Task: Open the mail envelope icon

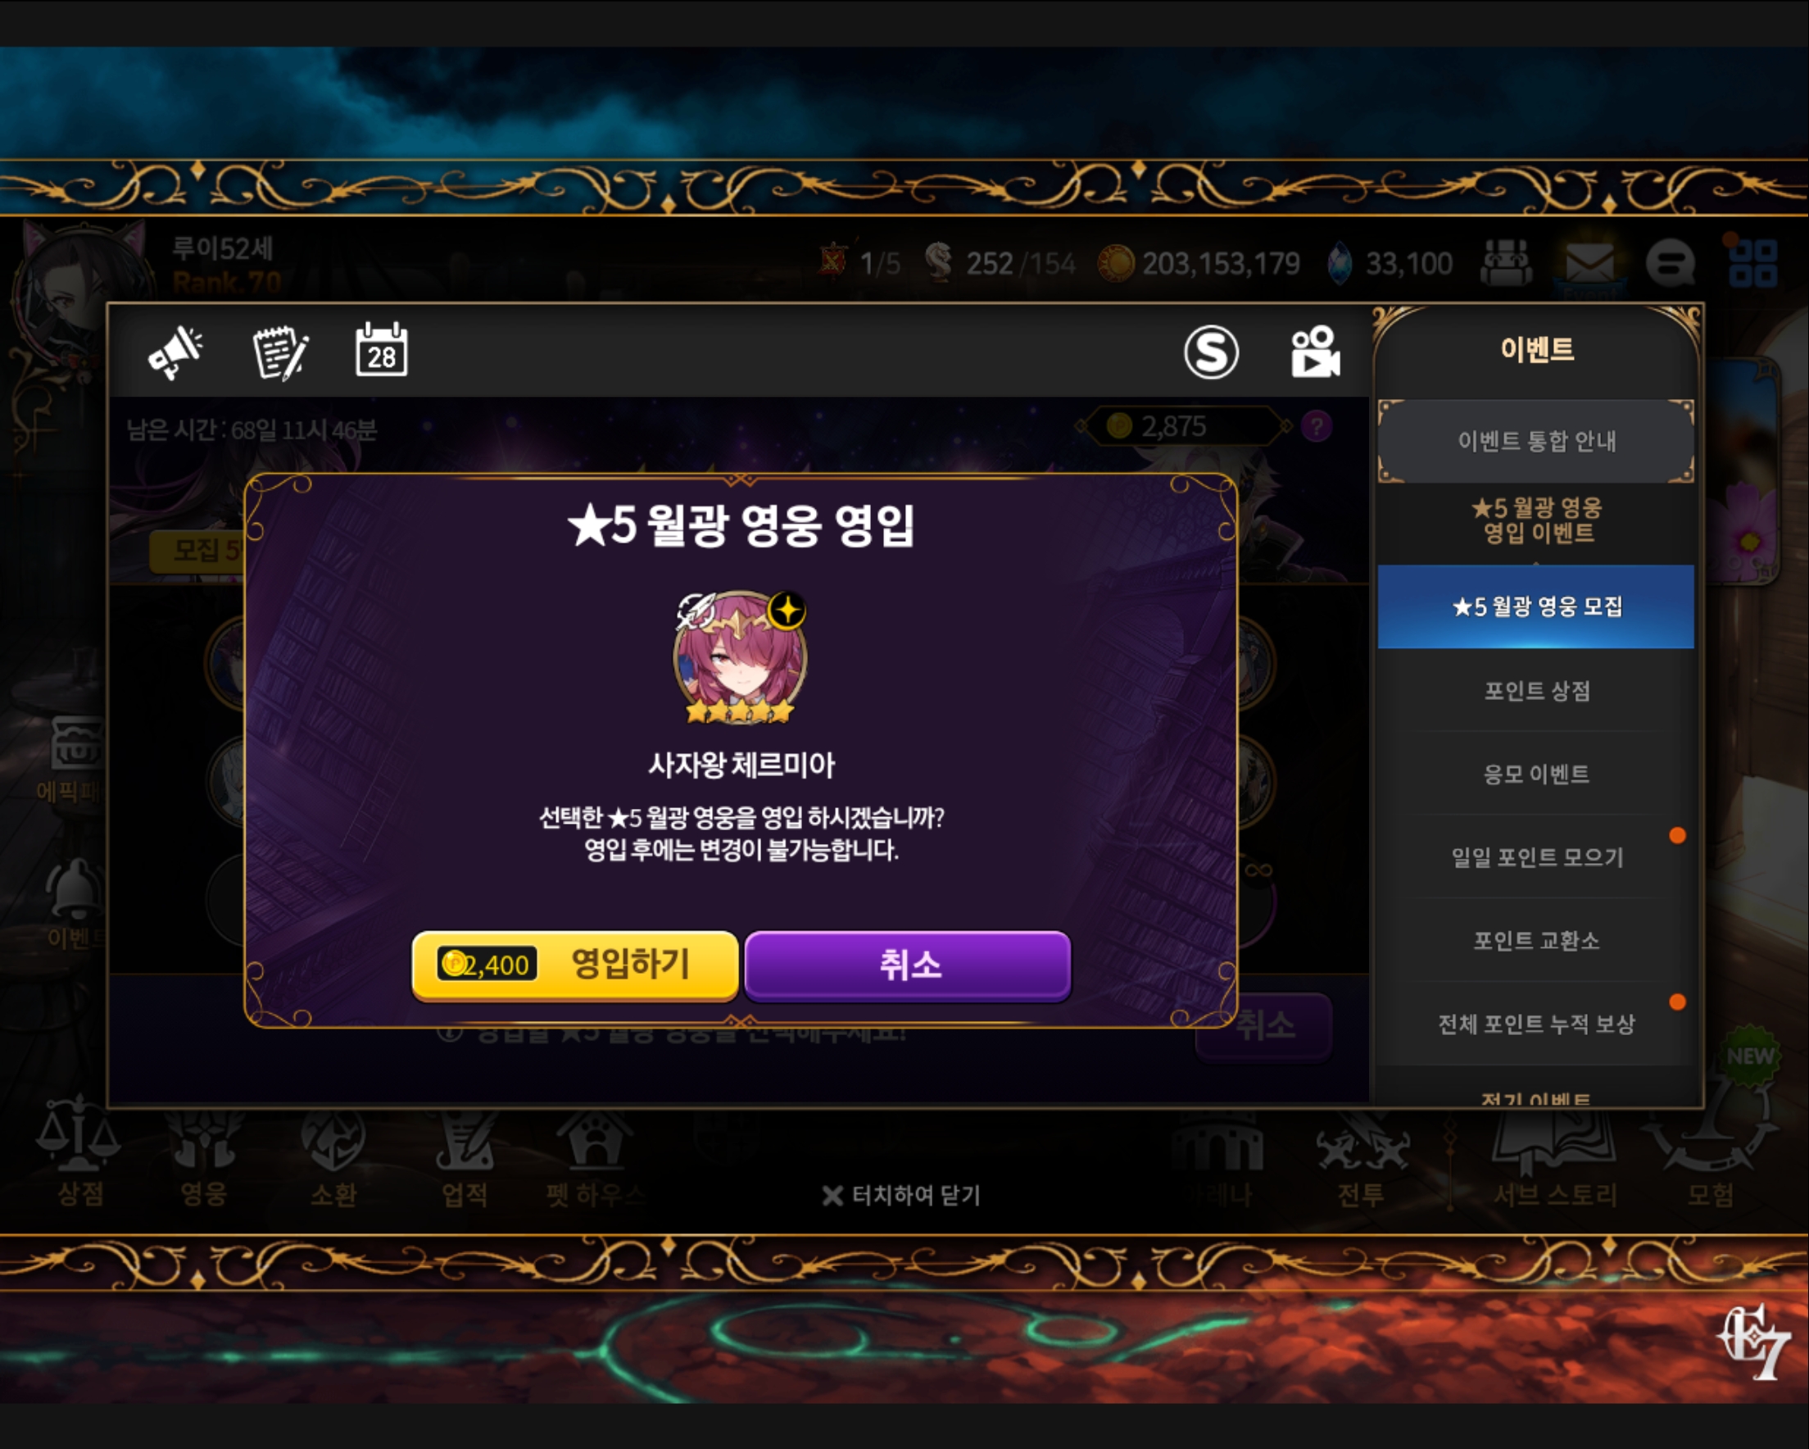Action: coord(1590,264)
